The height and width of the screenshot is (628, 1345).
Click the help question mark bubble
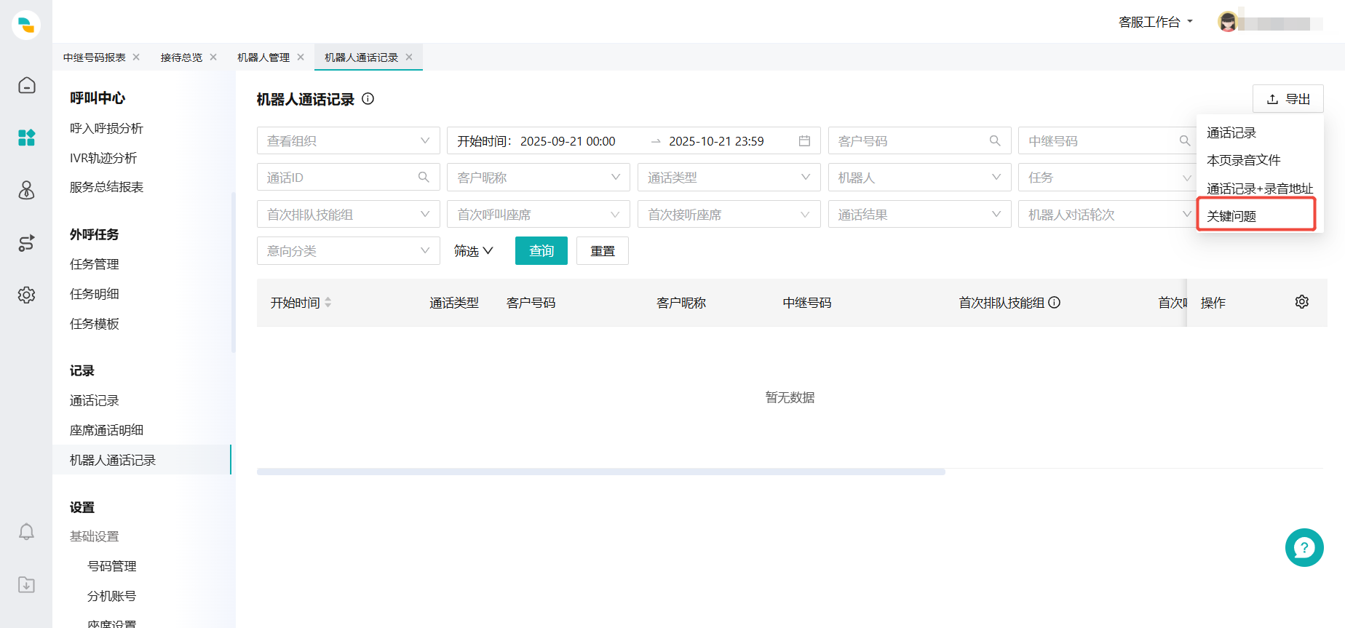pos(1304,547)
